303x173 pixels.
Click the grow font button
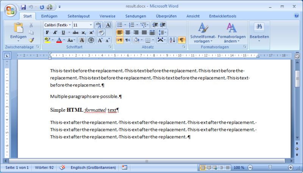click(x=100, y=40)
